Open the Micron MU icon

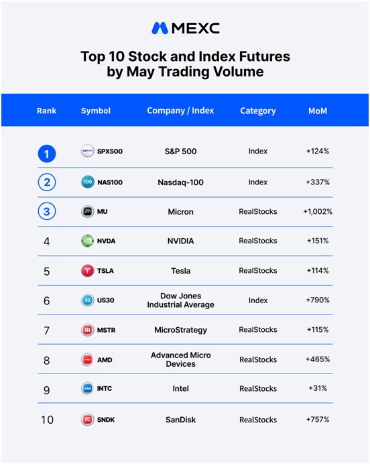[x=88, y=211]
